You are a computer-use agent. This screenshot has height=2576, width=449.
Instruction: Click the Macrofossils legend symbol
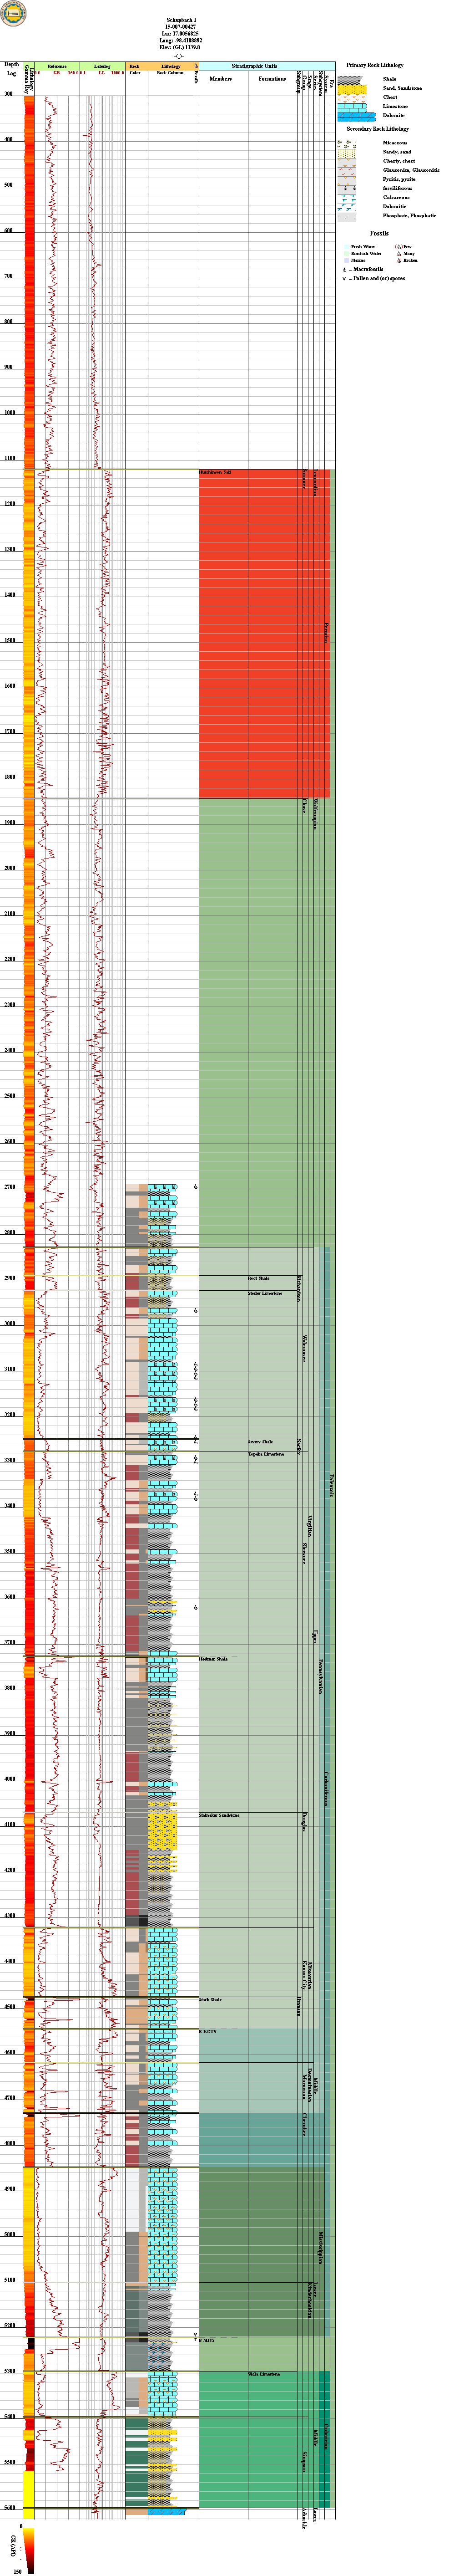click(x=344, y=269)
